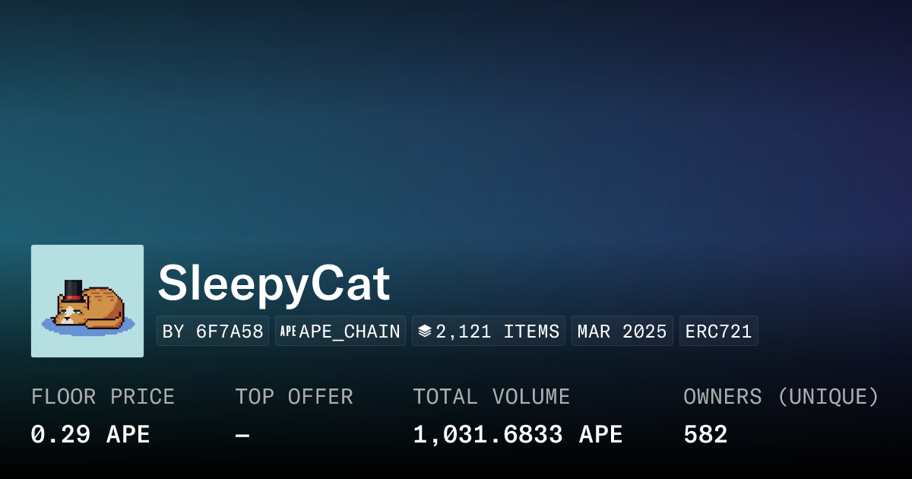
Task: Click the stacked layers items icon
Action: coord(425,331)
